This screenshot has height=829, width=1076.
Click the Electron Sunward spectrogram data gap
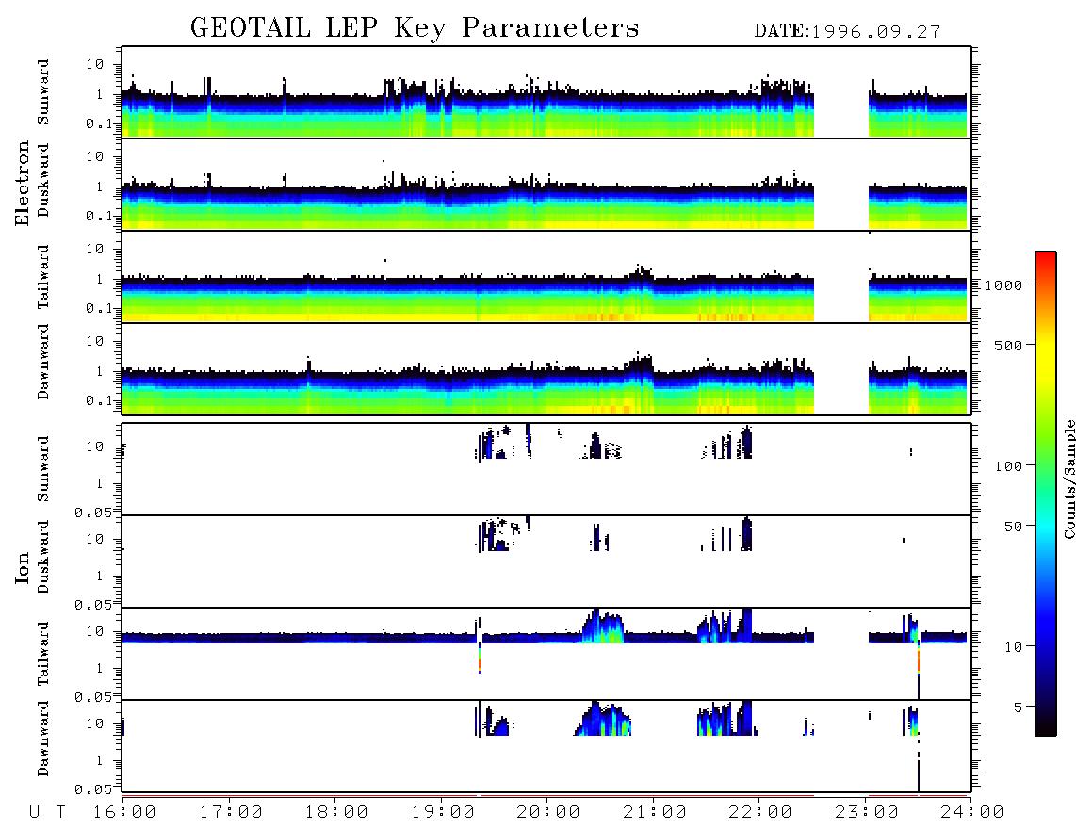tap(841, 92)
